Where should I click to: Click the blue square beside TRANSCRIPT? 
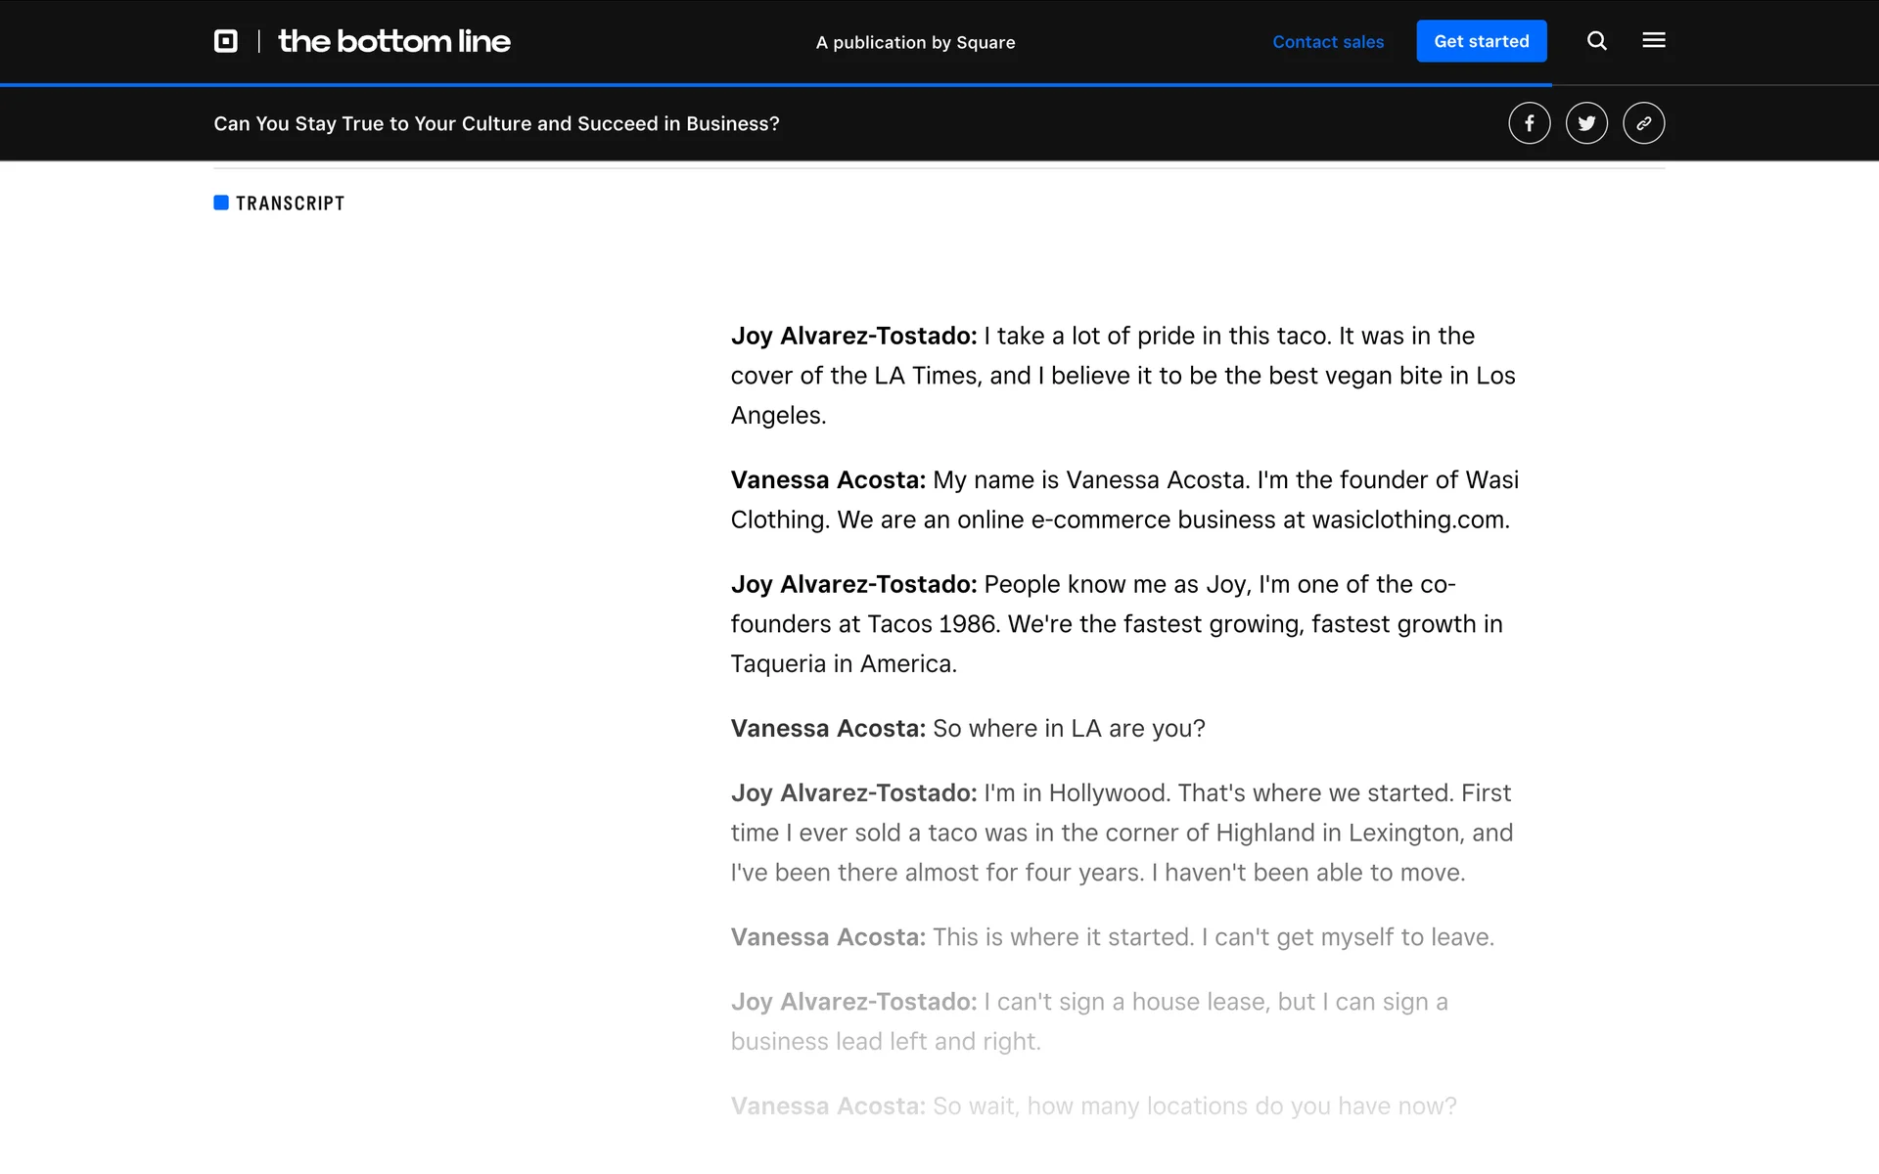(x=221, y=203)
